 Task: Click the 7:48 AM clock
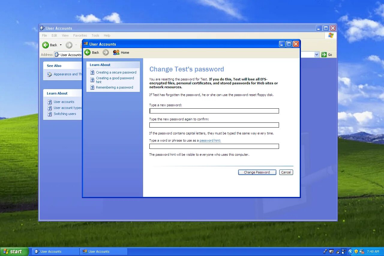point(373,251)
